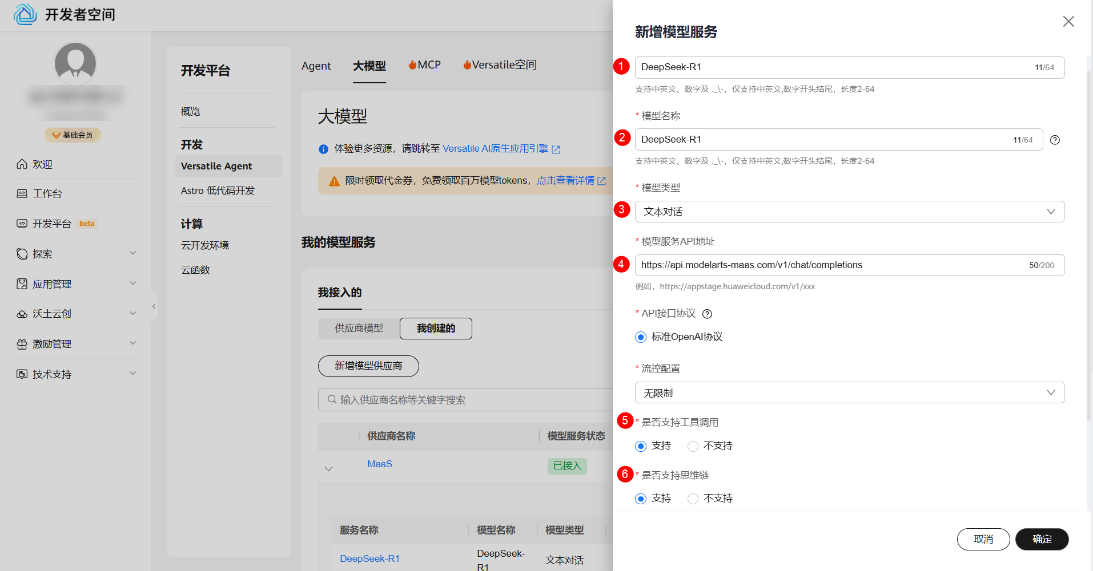
Task: Close the 新增模型服务 panel
Action: [1068, 21]
